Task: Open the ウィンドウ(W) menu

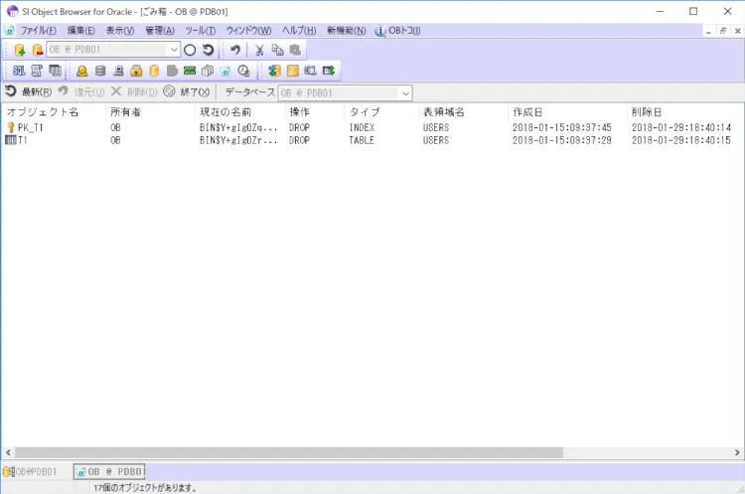Action: [x=248, y=31]
